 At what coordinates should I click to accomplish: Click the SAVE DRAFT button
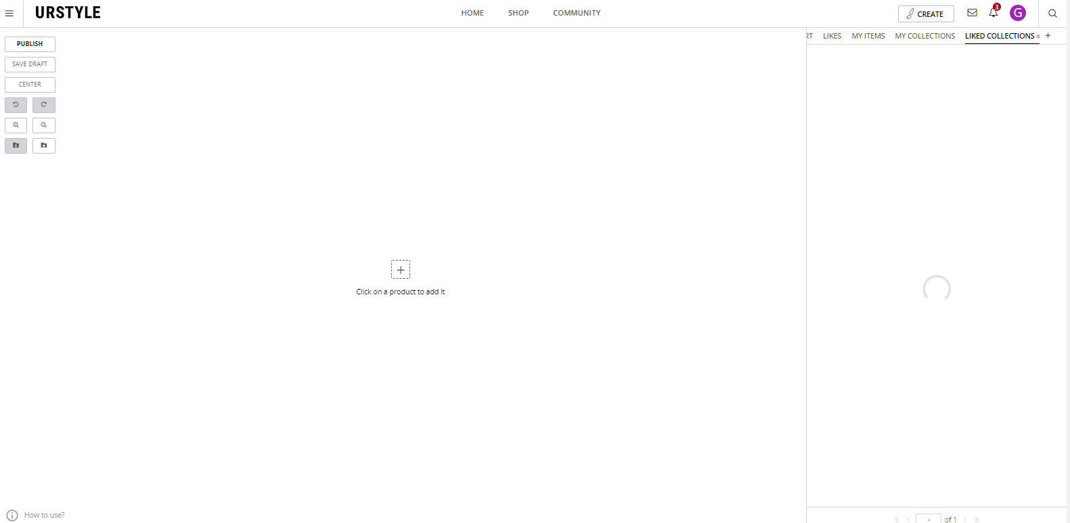click(x=30, y=64)
